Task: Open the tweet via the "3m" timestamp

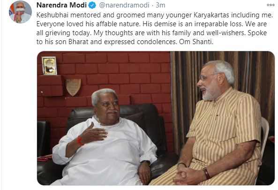Action: [160, 5]
